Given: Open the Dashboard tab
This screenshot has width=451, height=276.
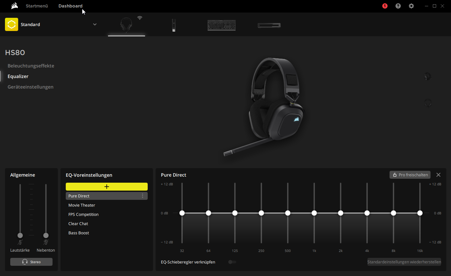Looking at the screenshot, I should tap(70, 6).
